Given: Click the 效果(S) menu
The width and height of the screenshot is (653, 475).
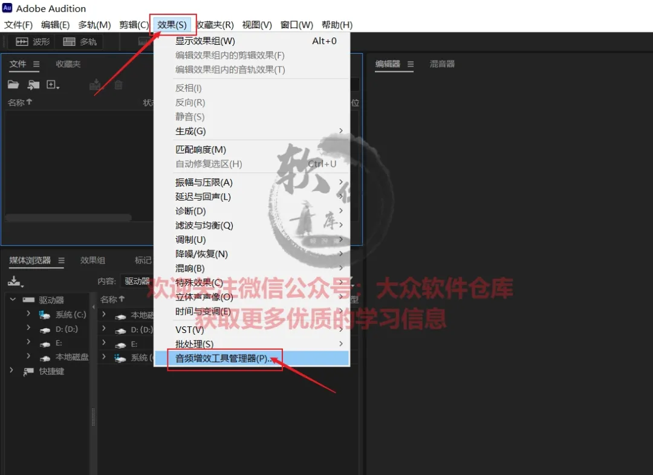Looking at the screenshot, I should pos(172,25).
